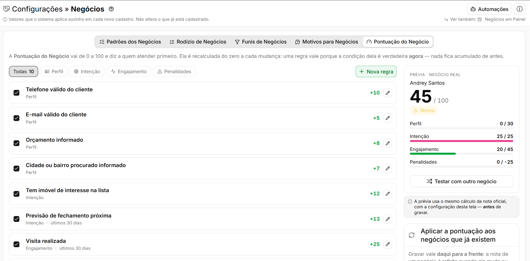The image size is (530, 261).
Task: Disable the Orçamento informado rule checkbox
Action: [x=16, y=143]
